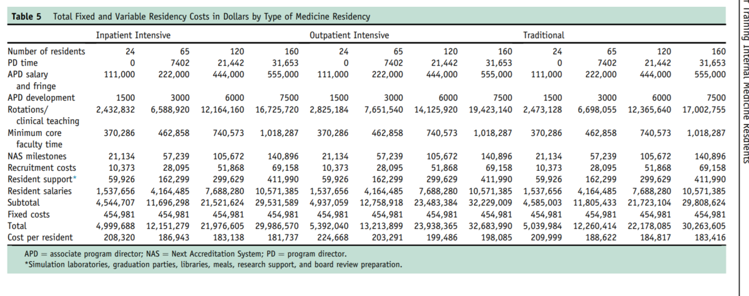Select rotations value 19,423,140
The height and width of the screenshot is (296, 749).
491,110
